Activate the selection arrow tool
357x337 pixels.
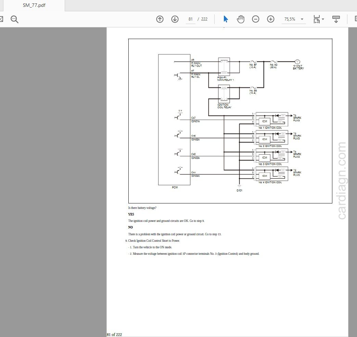[x=226, y=19]
